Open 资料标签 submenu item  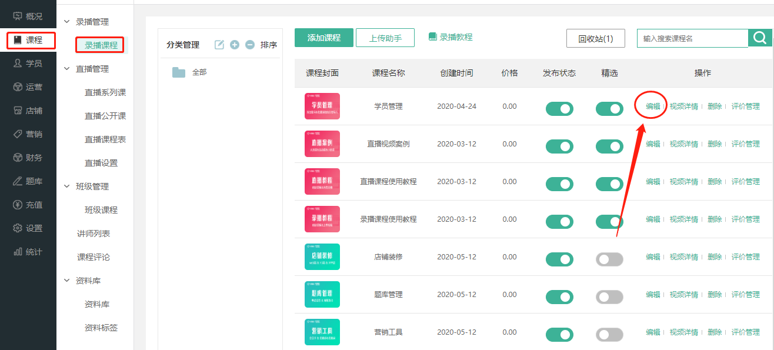click(101, 328)
